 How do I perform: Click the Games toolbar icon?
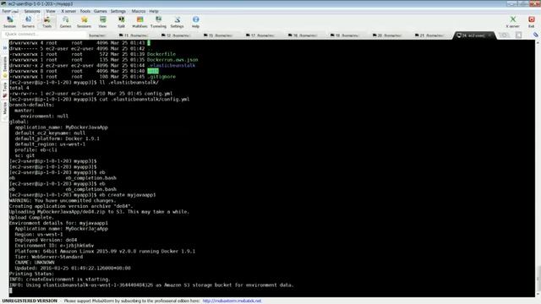pyautogui.click(x=66, y=22)
